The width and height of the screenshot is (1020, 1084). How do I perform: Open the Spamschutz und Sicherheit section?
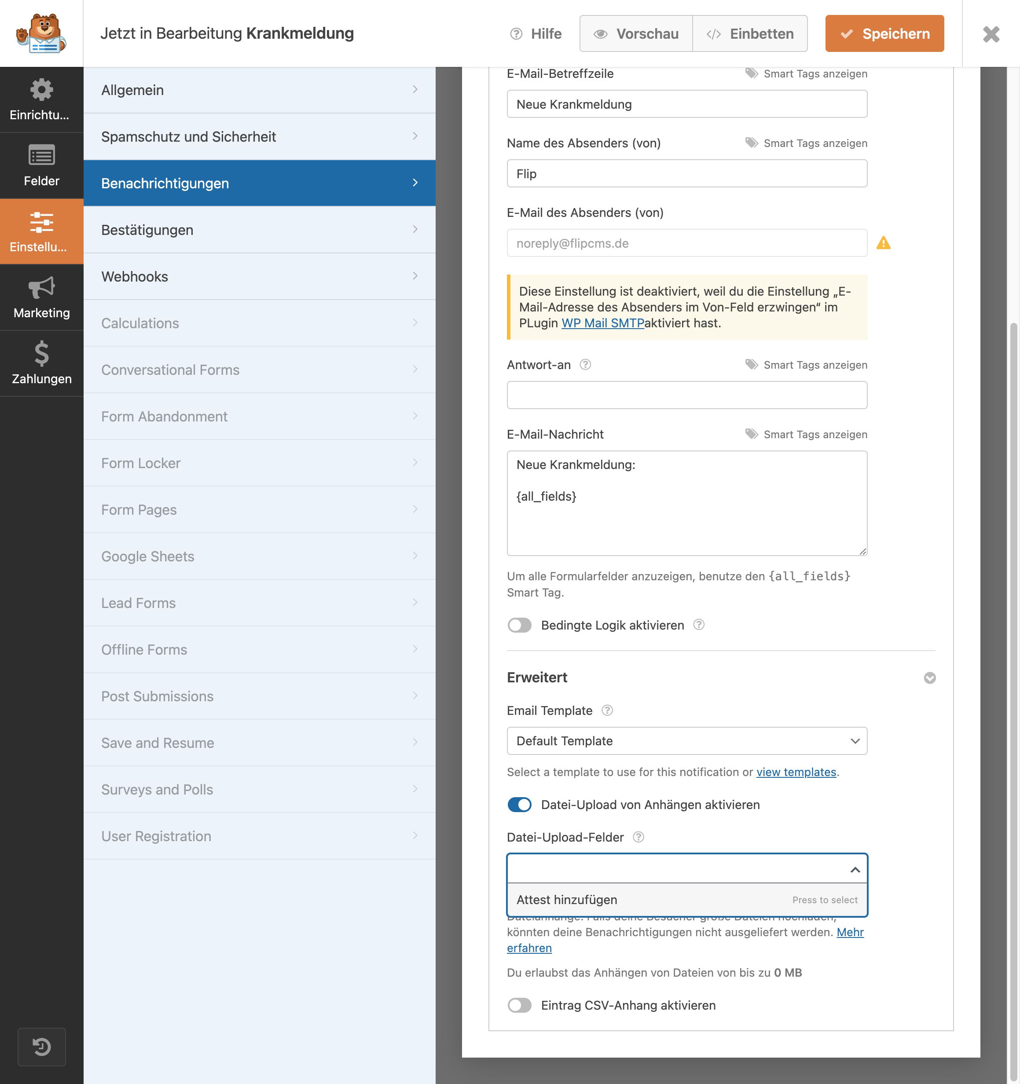pos(260,136)
